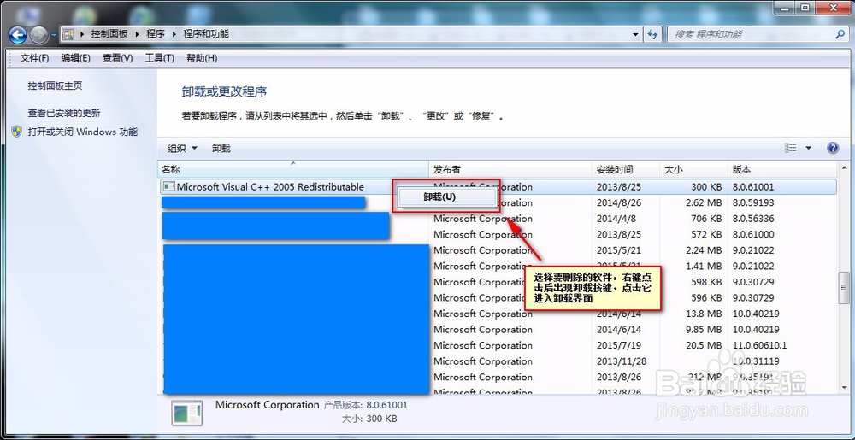
Task: Sort by the 安装时间 column header
Action: (626, 169)
